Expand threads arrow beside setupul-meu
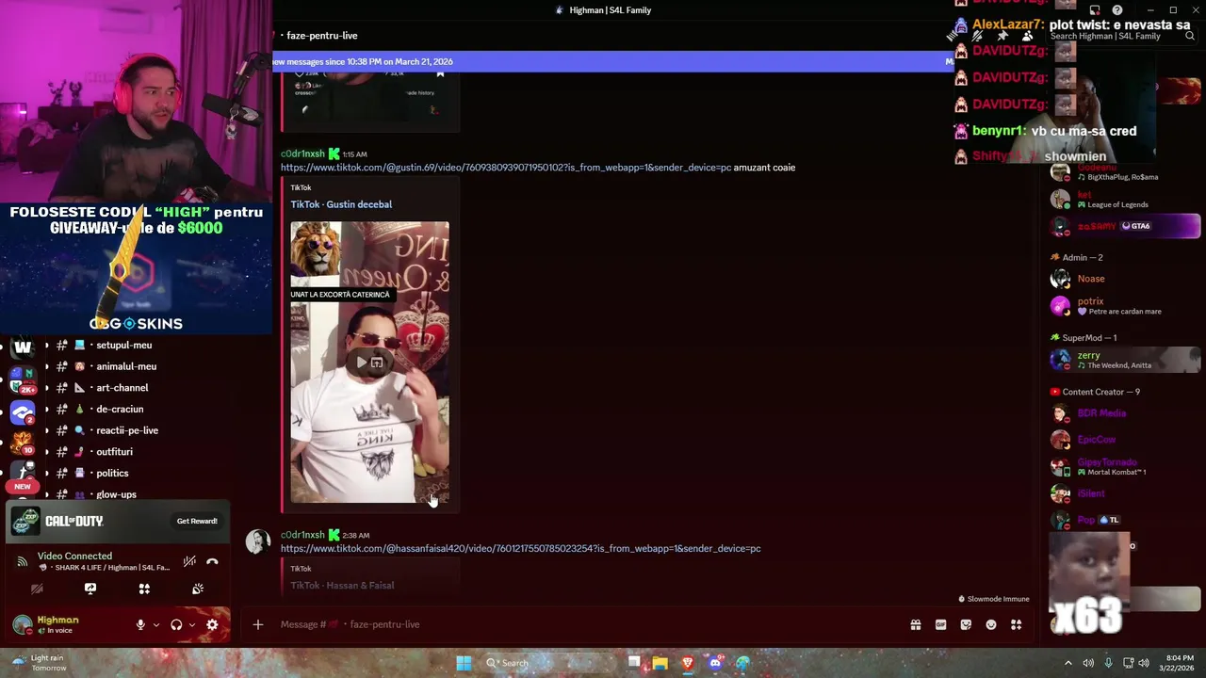The width and height of the screenshot is (1206, 678). point(46,345)
